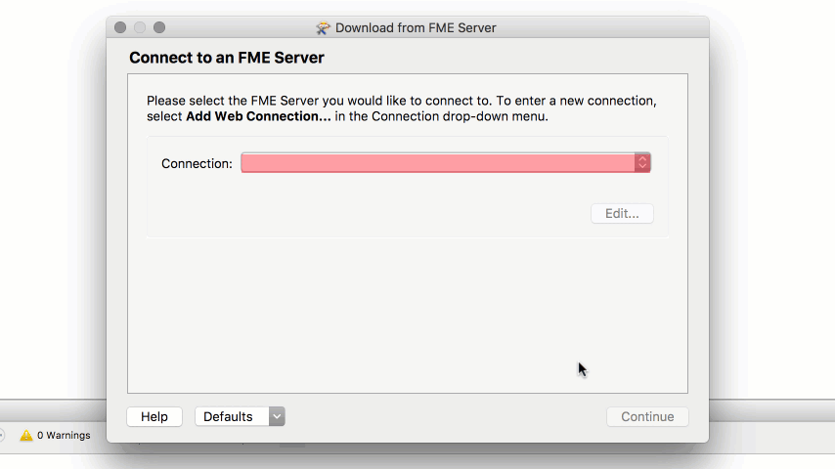Click the Please select the FME Server instruction line

pyautogui.click(x=402, y=101)
